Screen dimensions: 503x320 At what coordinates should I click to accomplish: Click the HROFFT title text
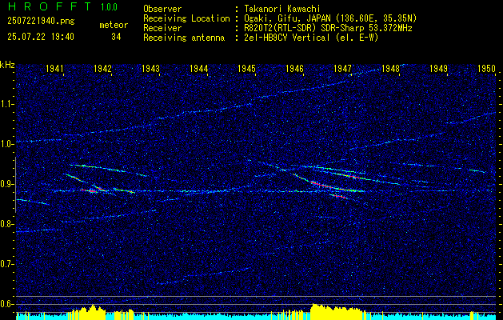(x=49, y=6)
